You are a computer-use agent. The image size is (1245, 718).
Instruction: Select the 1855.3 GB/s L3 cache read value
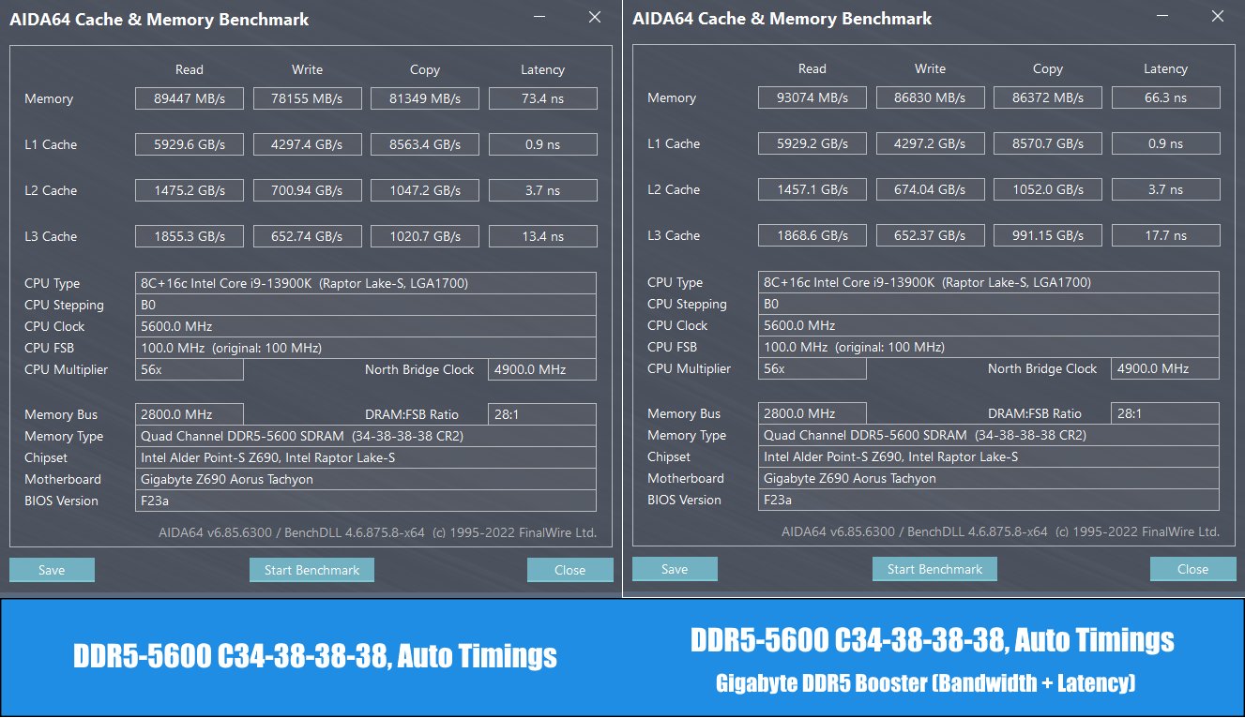pos(190,236)
